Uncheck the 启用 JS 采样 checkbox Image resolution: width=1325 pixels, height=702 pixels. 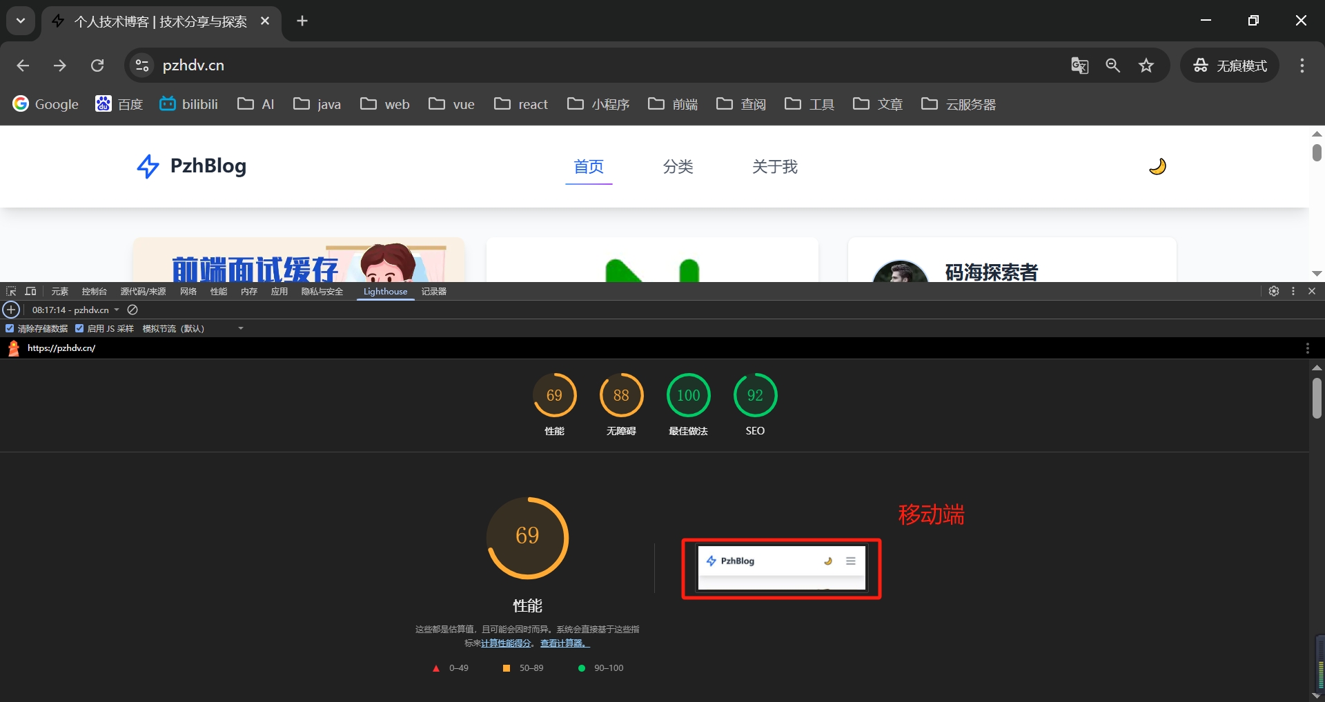pyautogui.click(x=79, y=329)
